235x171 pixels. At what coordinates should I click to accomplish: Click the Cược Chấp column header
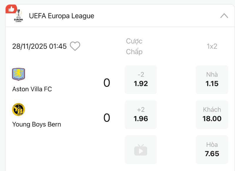(x=134, y=46)
